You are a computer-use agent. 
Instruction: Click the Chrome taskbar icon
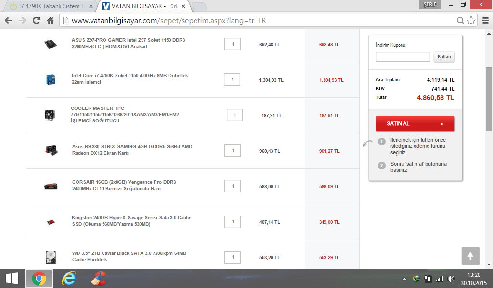39,278
